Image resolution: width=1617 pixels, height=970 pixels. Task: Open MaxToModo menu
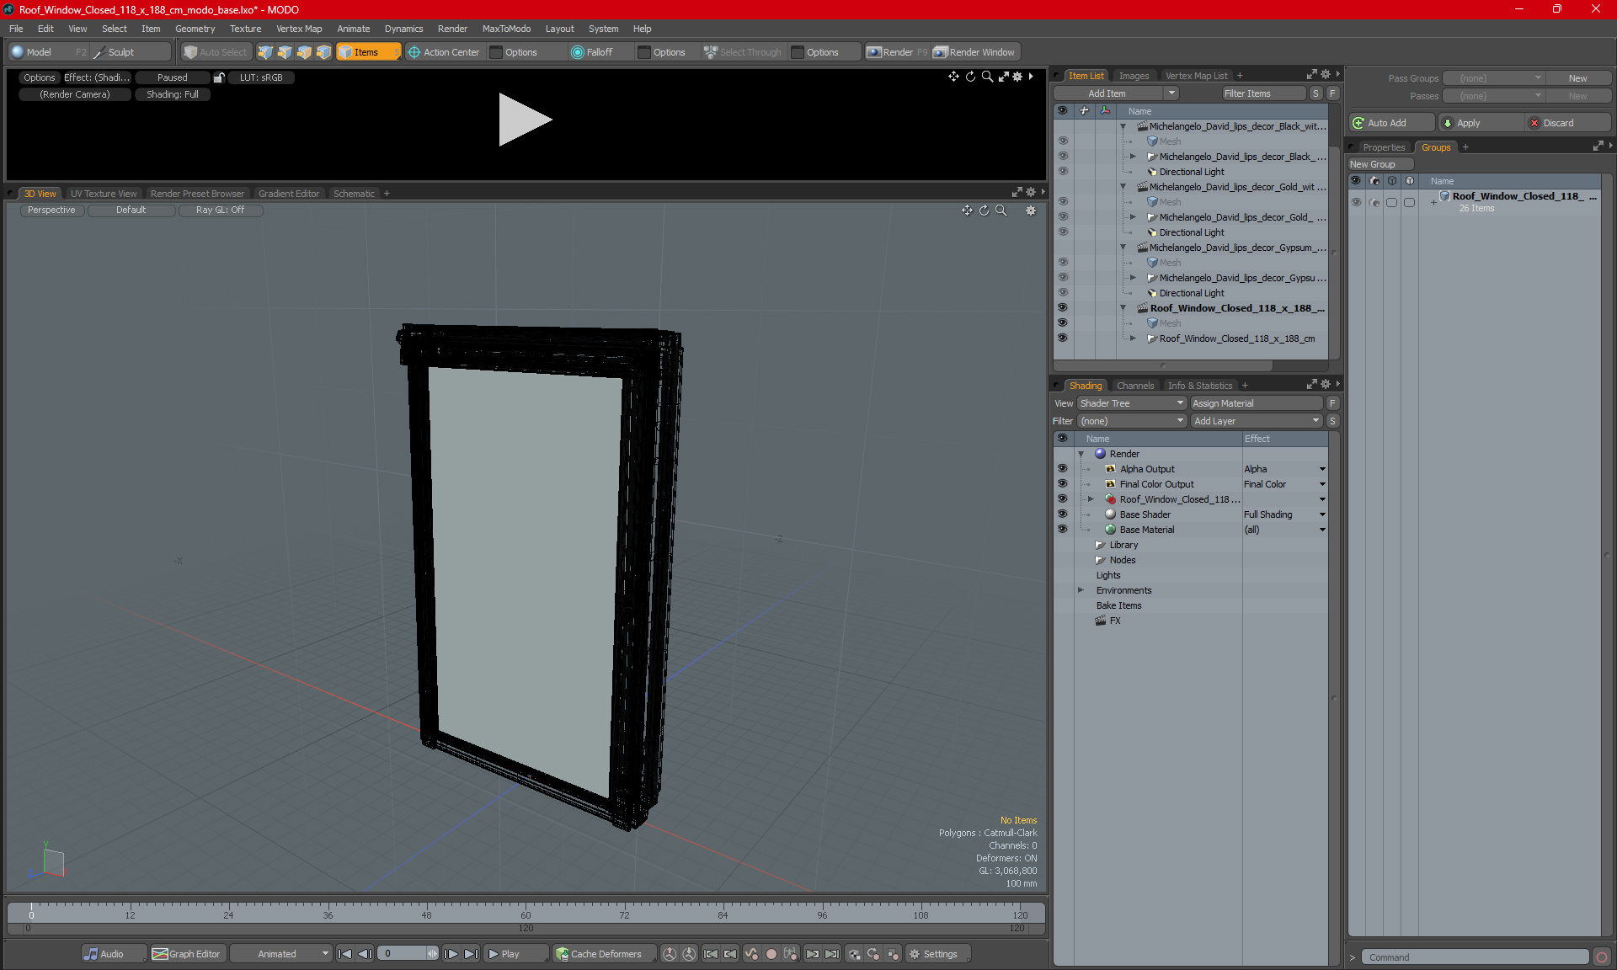tap(506, 29)
